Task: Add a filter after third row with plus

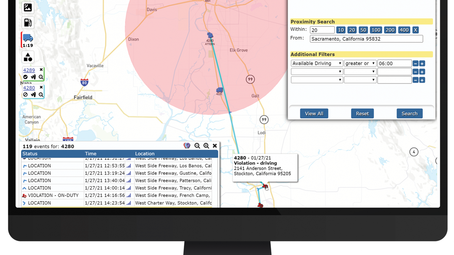Action: tap(422, 80)
